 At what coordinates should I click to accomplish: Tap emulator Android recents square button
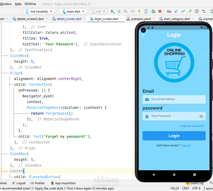click(x=195, y=174)
